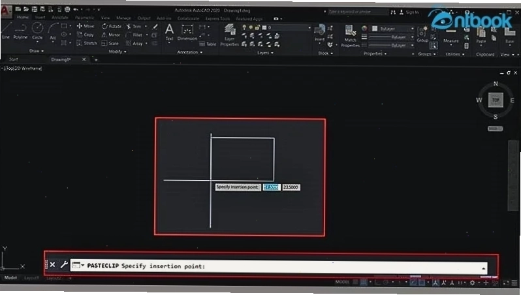Screen dimensions: 521x295
Task: Click Match Properties tool
Action: point(350,36)
